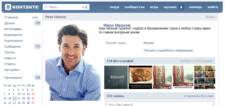This screenshot has height=106, width=225.
Task: Click the search magnifier icon
Action: click(46, 7)
